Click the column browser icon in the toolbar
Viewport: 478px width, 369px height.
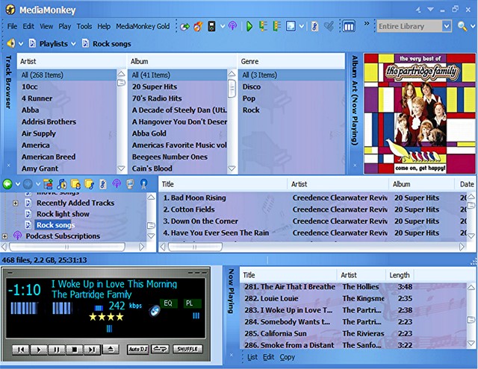[349, 27]
